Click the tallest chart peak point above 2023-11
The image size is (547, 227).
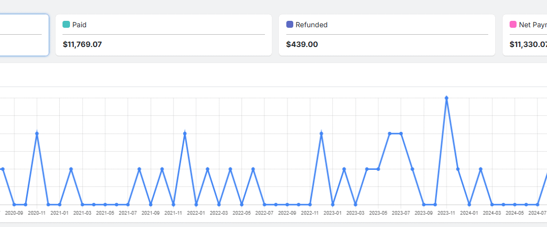pos(447,98)
